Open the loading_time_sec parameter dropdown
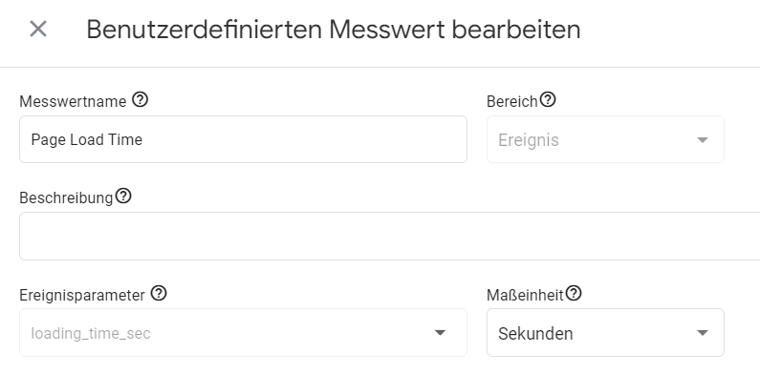 pyautogui.click(x=244, y=333)
